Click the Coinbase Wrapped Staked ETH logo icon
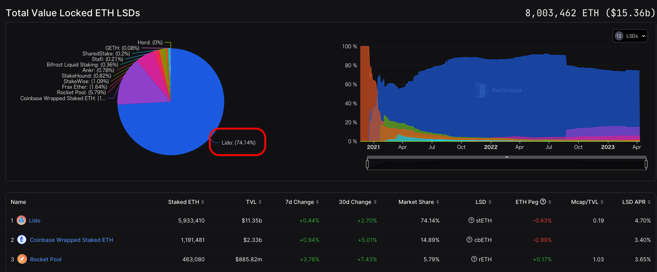The width and height of the screenshot is (657, 272). tap(22, 240)
